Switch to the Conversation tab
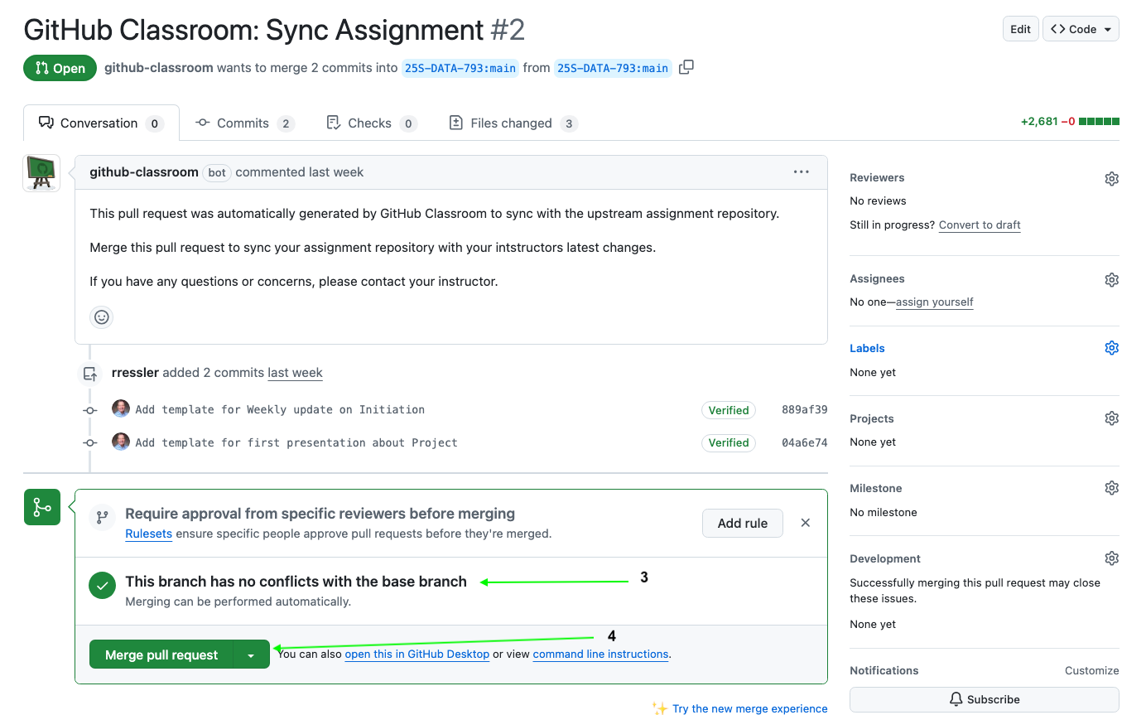1146x715 pixels. click(101, 123)
